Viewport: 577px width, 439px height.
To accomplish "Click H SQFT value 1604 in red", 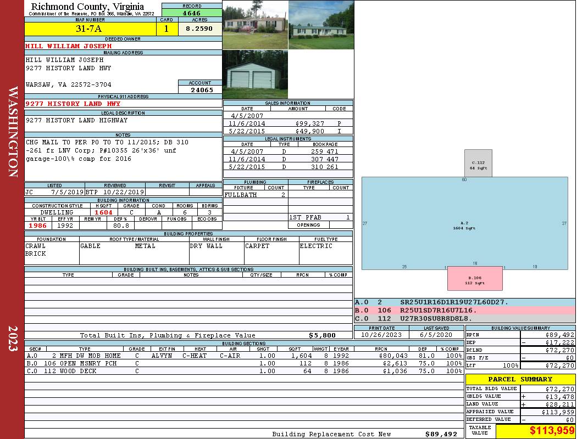I will pos(103,212).
